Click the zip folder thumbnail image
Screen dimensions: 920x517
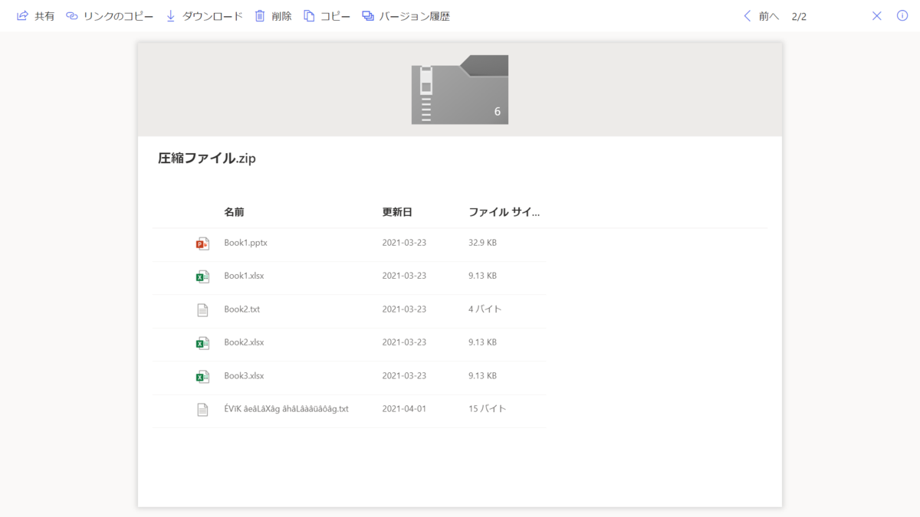[460, 90]
